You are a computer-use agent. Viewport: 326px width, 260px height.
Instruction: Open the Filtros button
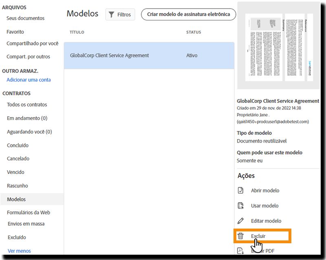pos(120,15)
